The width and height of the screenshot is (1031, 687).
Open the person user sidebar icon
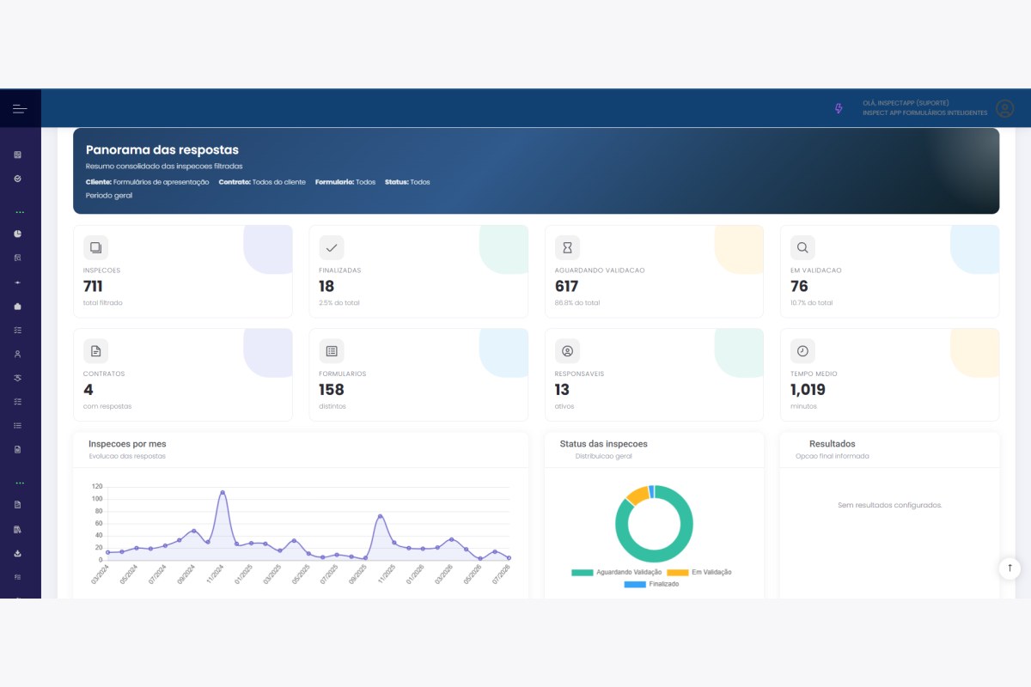point(18,354)
